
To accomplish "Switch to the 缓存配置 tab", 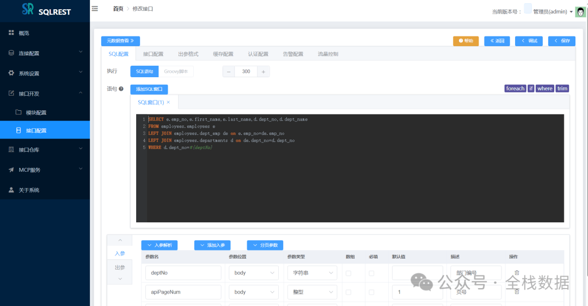I will pyautogui.click(x=223, y=54).
